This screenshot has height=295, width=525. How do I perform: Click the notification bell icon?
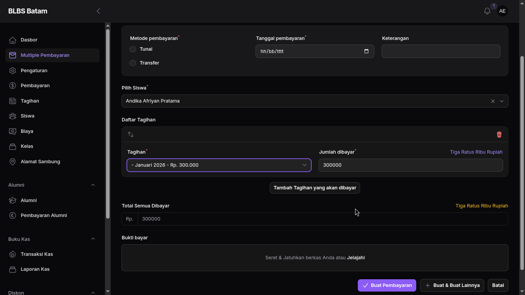pyautogui.click(x=487, y=11)
